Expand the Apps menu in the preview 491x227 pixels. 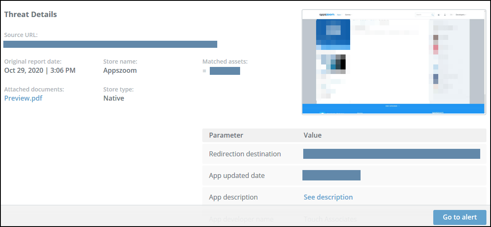(340, 15)
